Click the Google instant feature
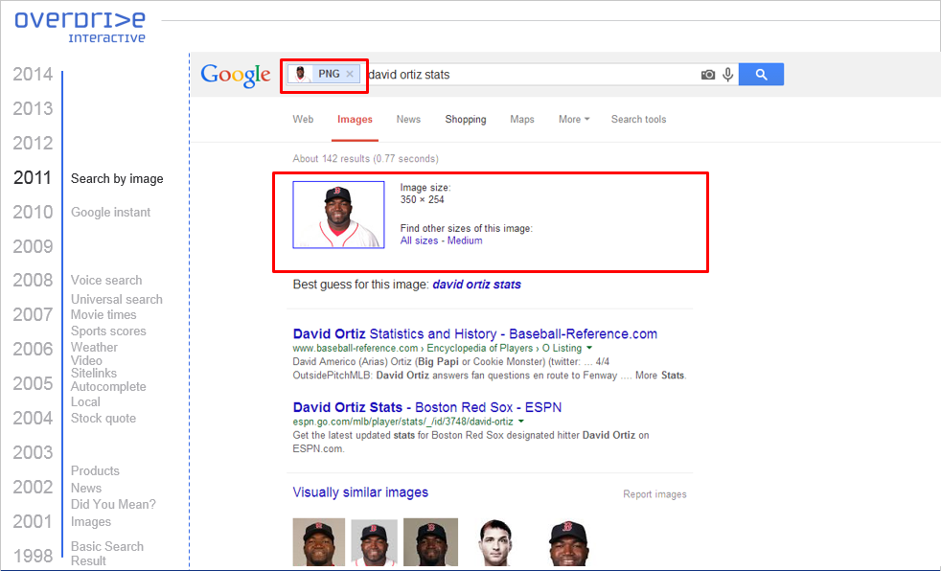This screenshot has height=571, width=941. coord(110,213)
